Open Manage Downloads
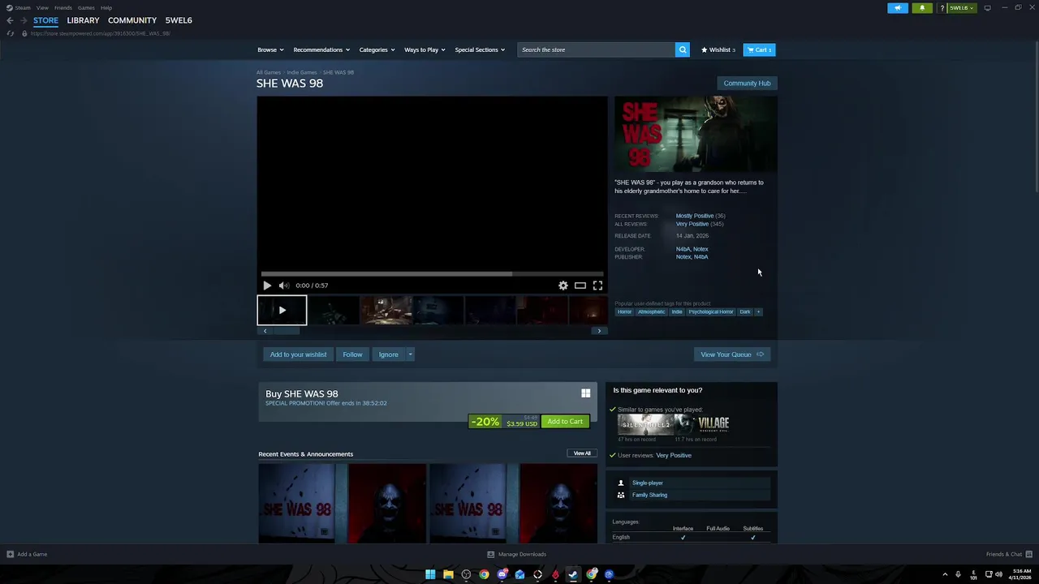The width and height of the screenshot is (1039, 584). pos(516,554)
